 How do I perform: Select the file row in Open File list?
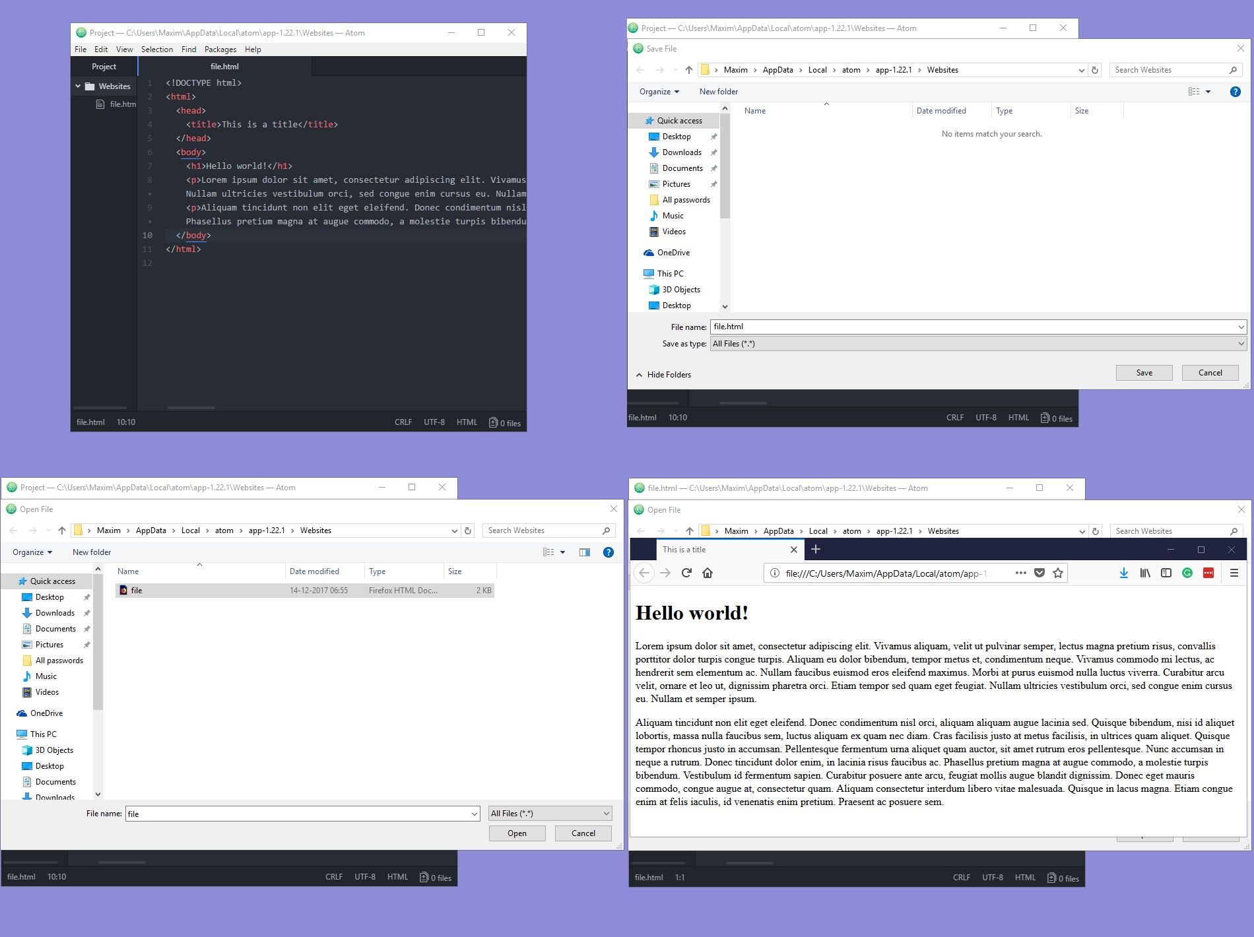(x=304, y=591)
